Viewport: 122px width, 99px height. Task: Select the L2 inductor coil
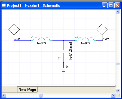point(86,39)
